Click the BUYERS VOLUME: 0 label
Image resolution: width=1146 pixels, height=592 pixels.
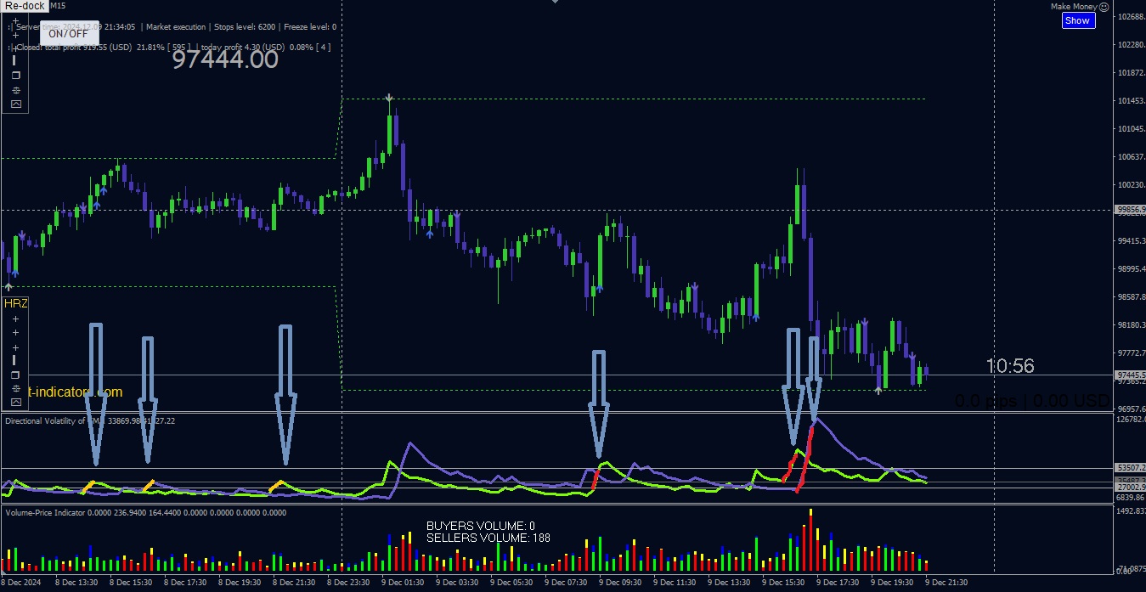[x=481, y=527]
